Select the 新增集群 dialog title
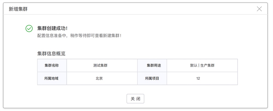The width and height of the screenshot is (273, 111). [x=18, y=9]
